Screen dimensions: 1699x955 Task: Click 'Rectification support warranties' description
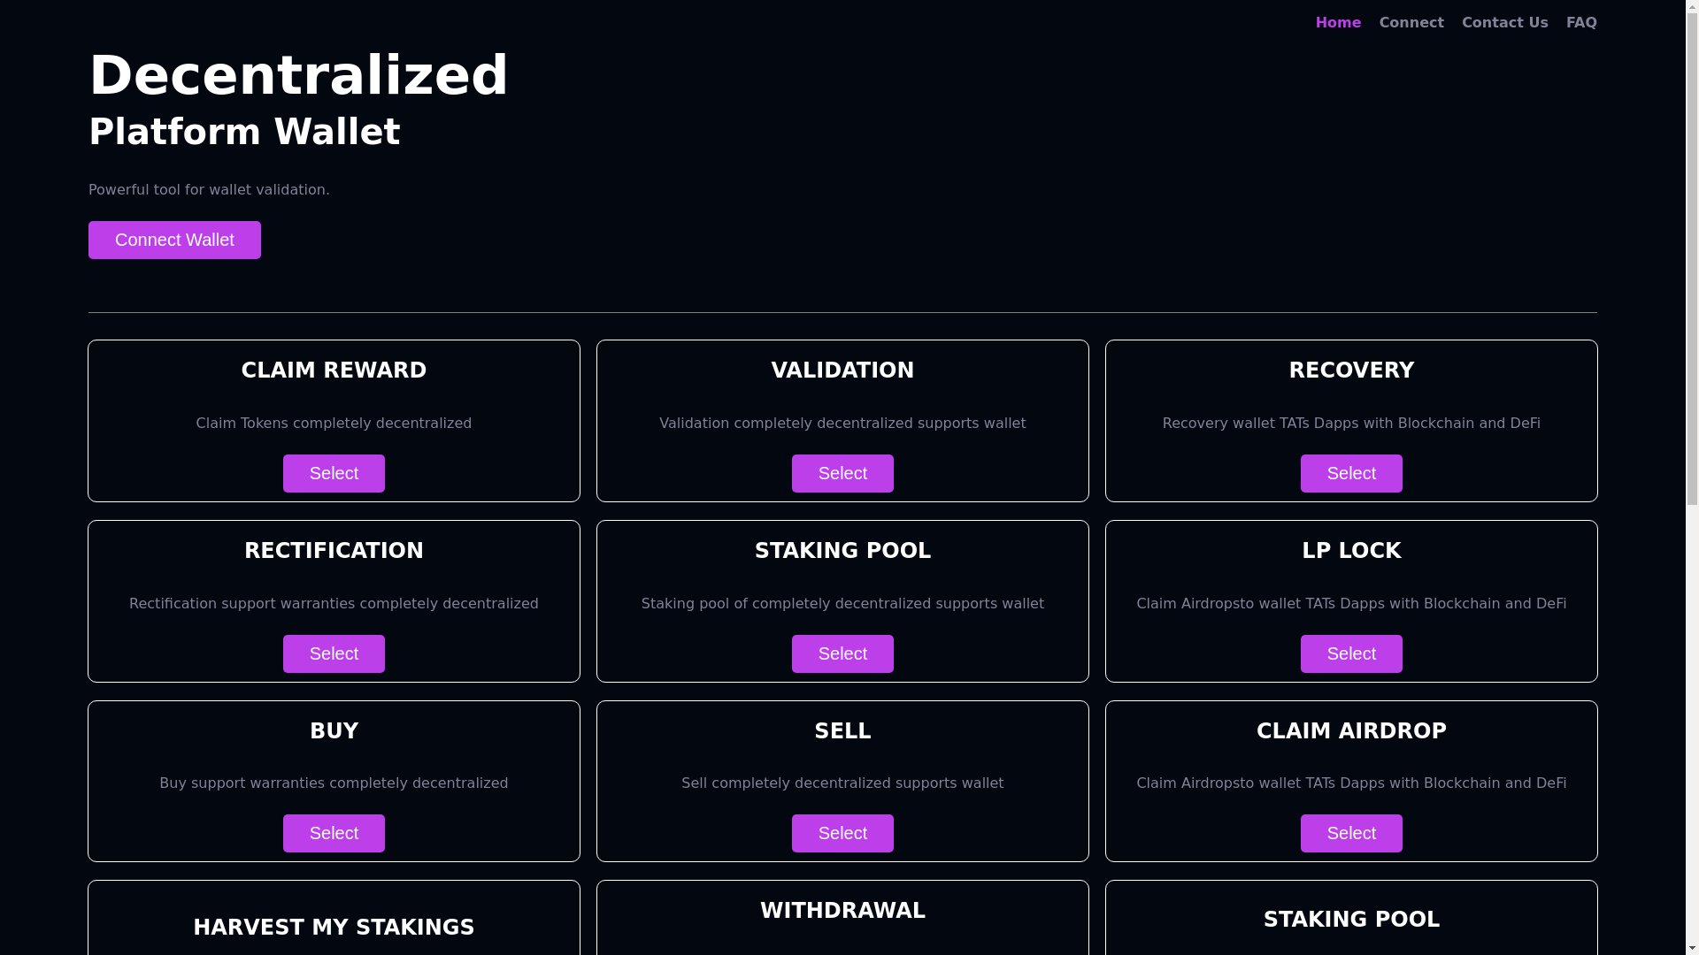[334, 603]
